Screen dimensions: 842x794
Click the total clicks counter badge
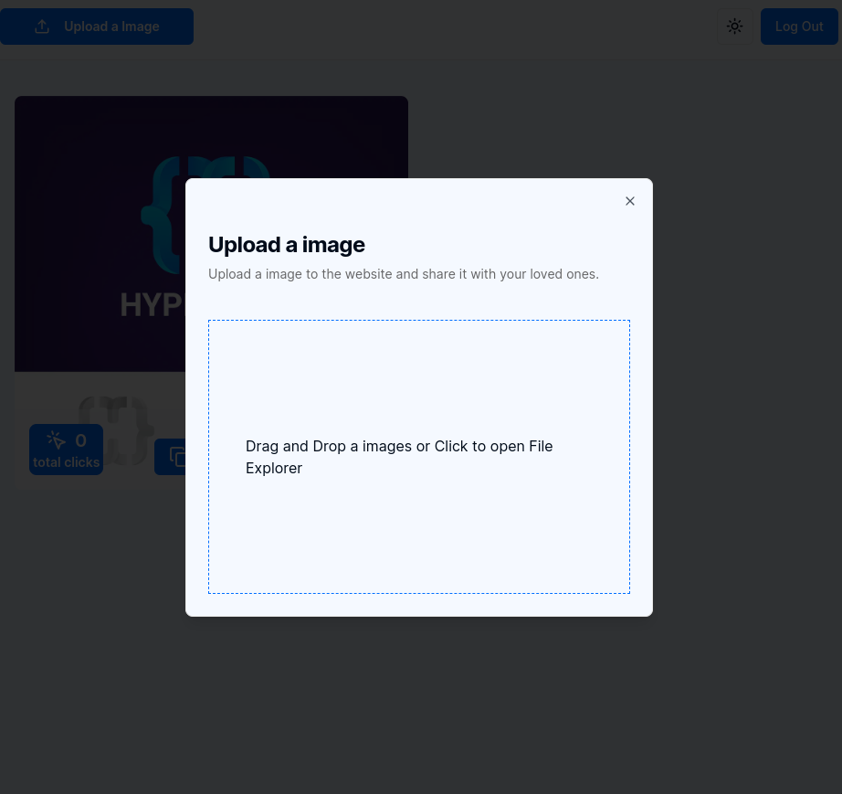[66, 450]
